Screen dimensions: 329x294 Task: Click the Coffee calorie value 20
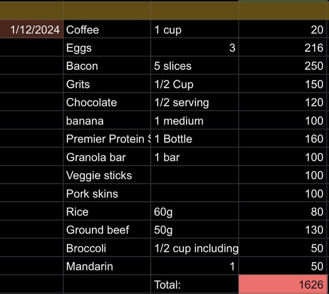pyautogui.click(x=282, y=29)
